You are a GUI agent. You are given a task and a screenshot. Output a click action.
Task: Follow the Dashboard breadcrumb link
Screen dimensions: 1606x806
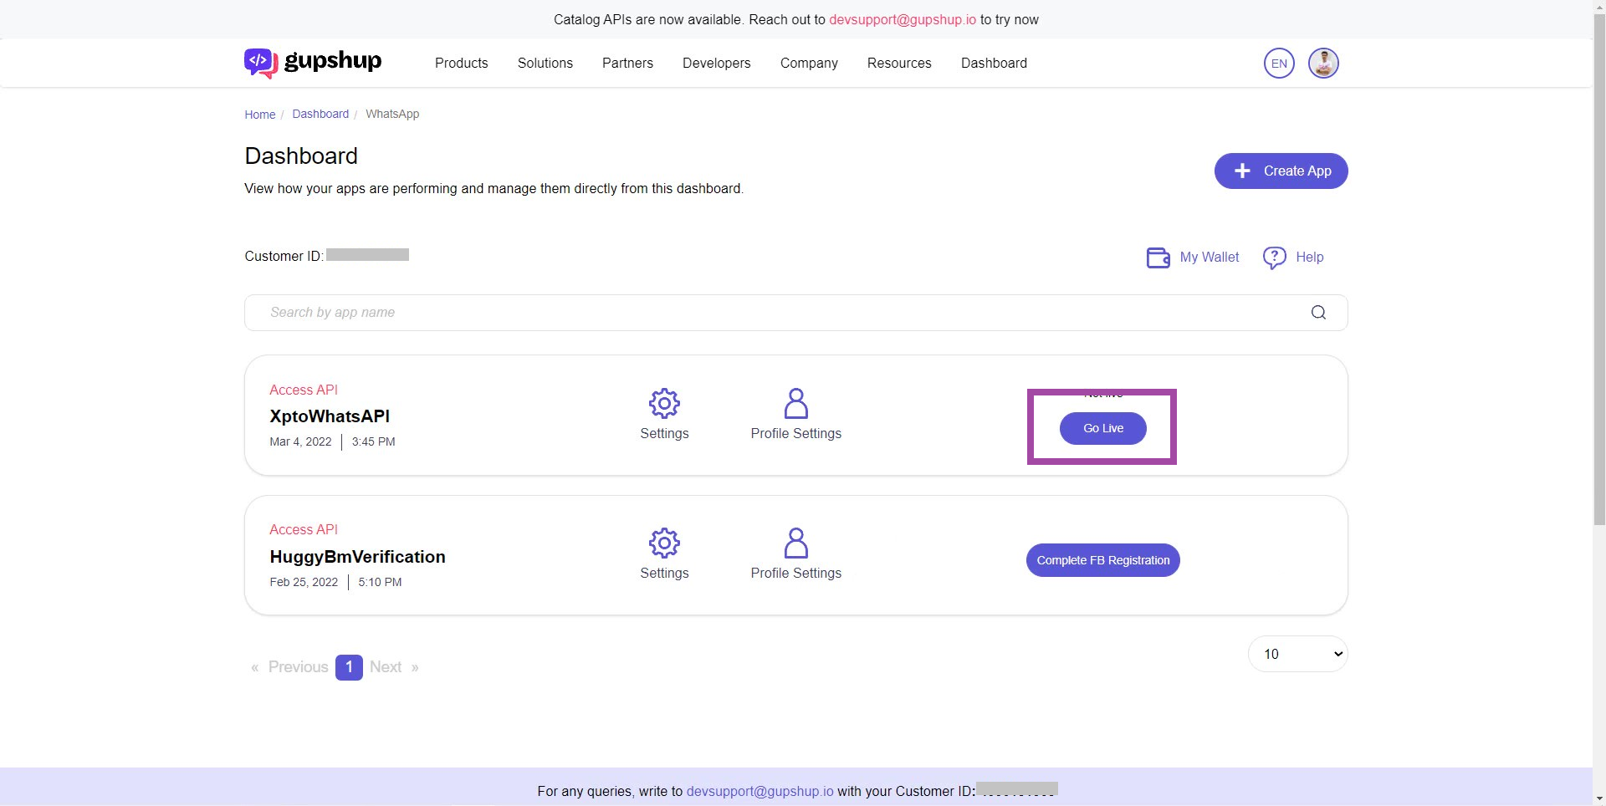[320, 114]
